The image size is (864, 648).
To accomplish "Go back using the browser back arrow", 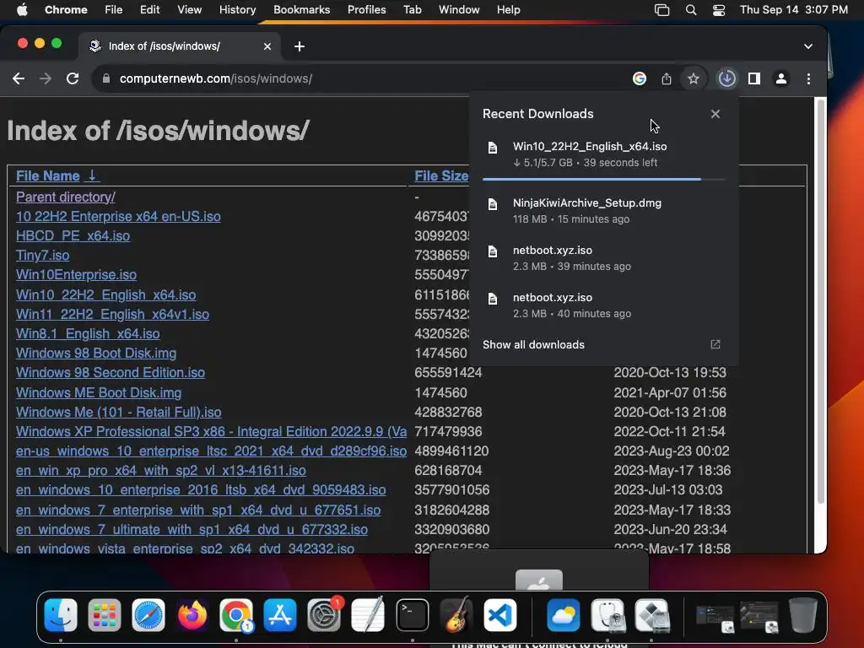I will coord(19,78).
